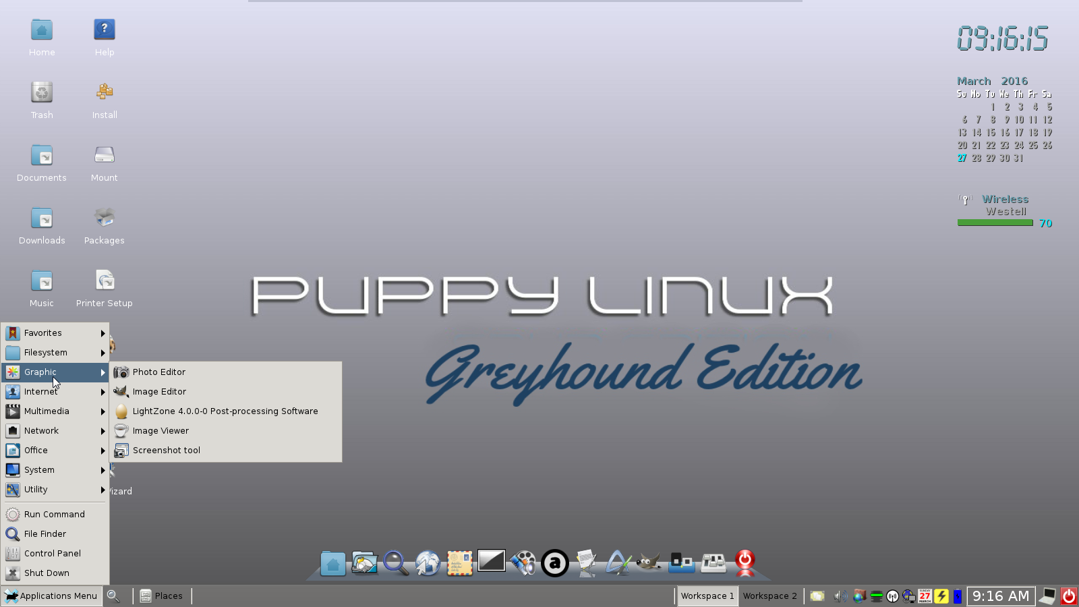Open File Finder from menu
1079x607 pixels.
tap(55, 534)
